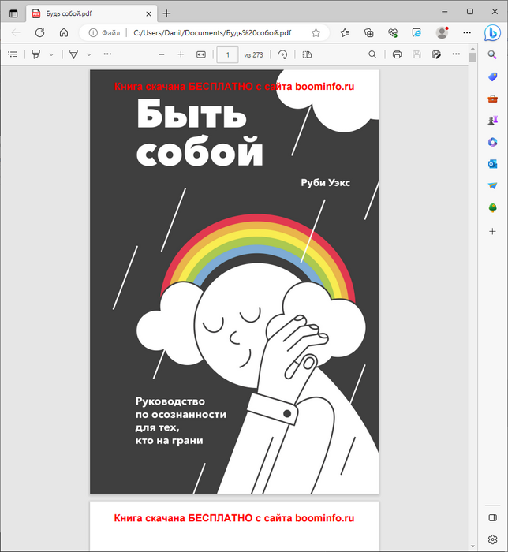The height and width of the screenshot is (552, 508).
Task: Go back to the previous page
Action: point(16,33)
